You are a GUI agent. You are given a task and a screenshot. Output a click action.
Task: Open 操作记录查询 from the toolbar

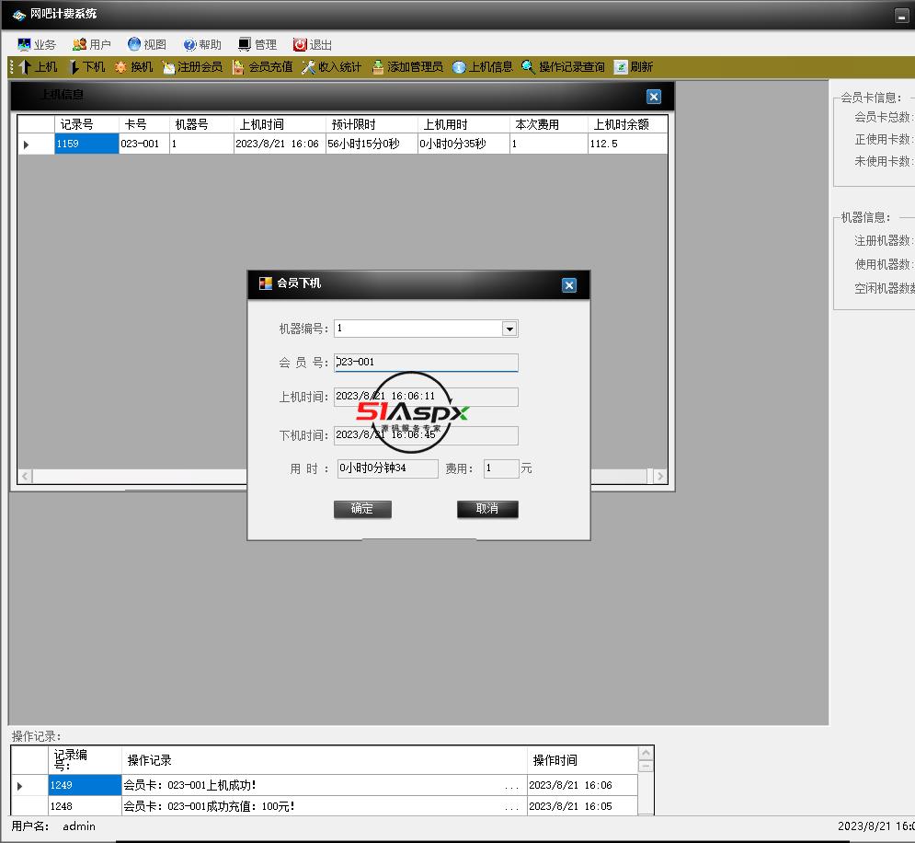[x=563, y=67]
